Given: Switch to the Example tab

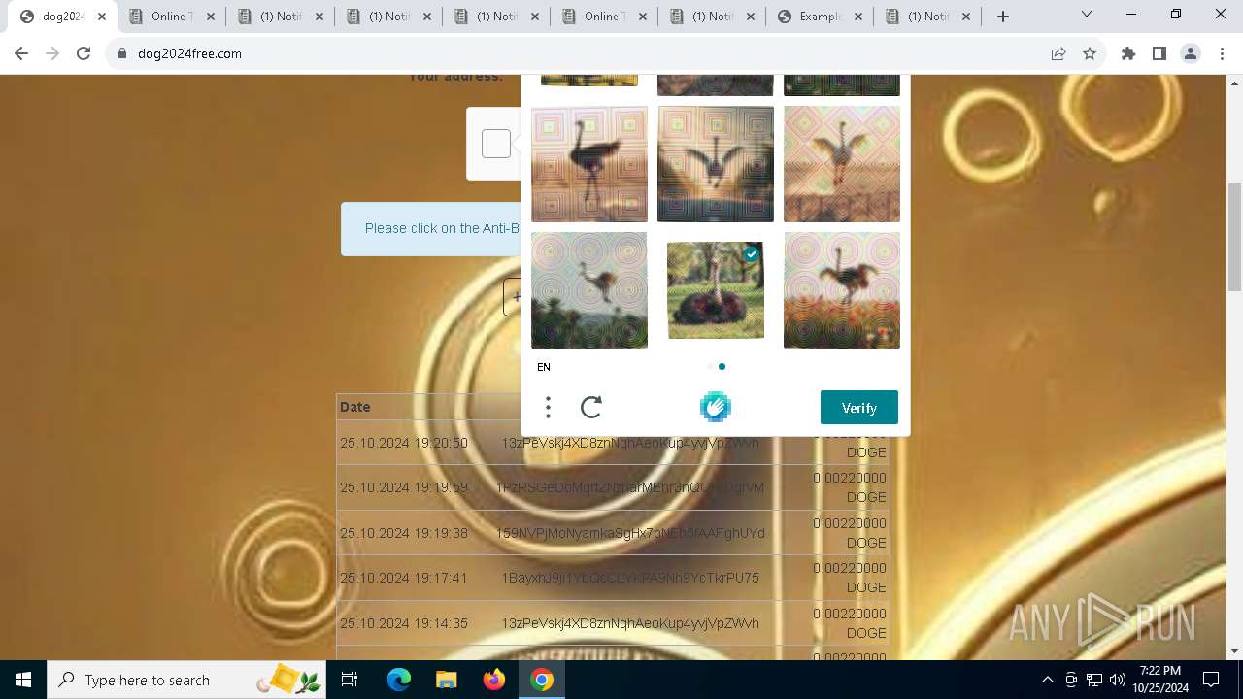Looking at the screenshot, I should [x=820, y=17].
